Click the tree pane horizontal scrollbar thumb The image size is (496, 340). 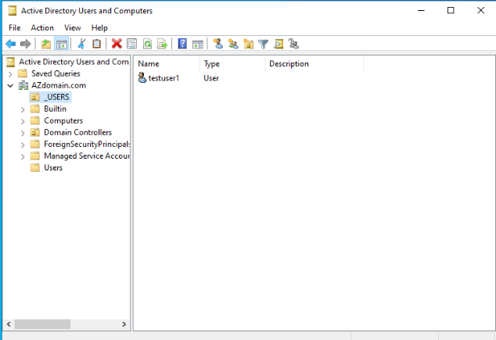click(x=42, y=324)
